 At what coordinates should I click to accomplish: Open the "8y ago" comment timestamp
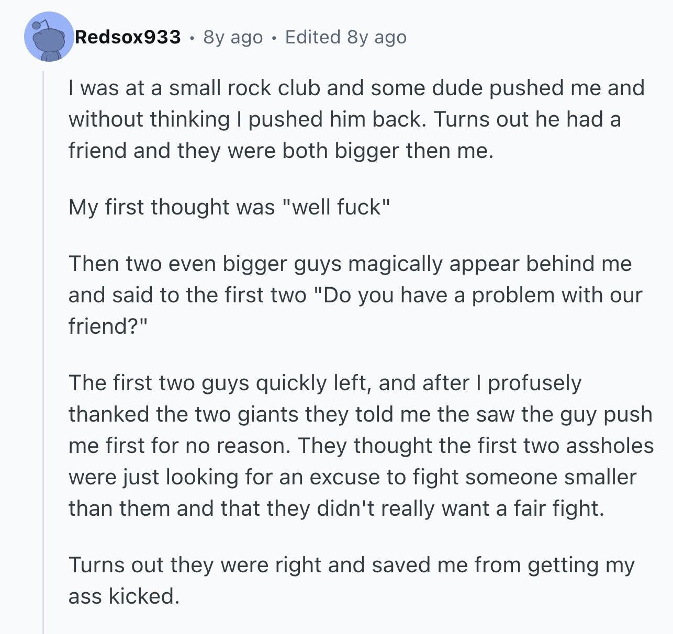(x=233, y=37)
